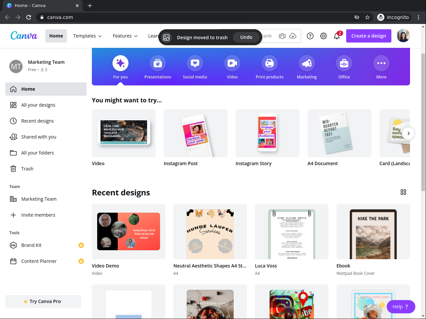This screenshot has width=426, height=319.
Task: Go to the Home tab in header
Action: coord(56,36)
